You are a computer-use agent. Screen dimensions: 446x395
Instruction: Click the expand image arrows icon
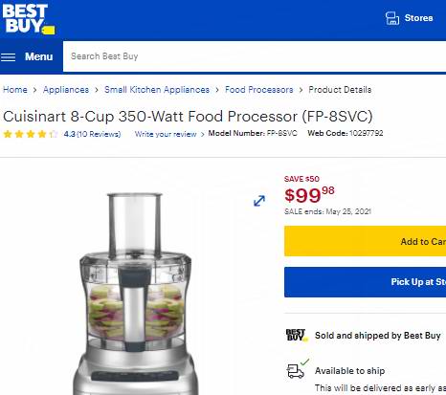[259, 201]
